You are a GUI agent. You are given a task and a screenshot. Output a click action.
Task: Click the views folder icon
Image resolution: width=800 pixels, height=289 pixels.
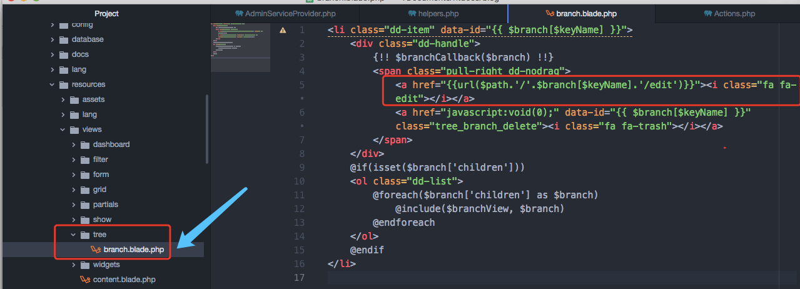[x=74, y=129]
